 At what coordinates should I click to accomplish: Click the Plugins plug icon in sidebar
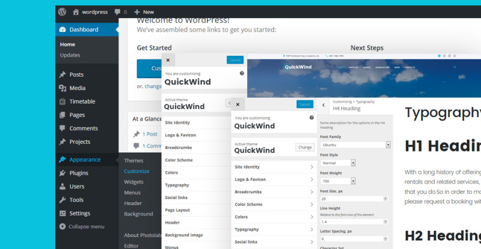click(x=63, y=173)
